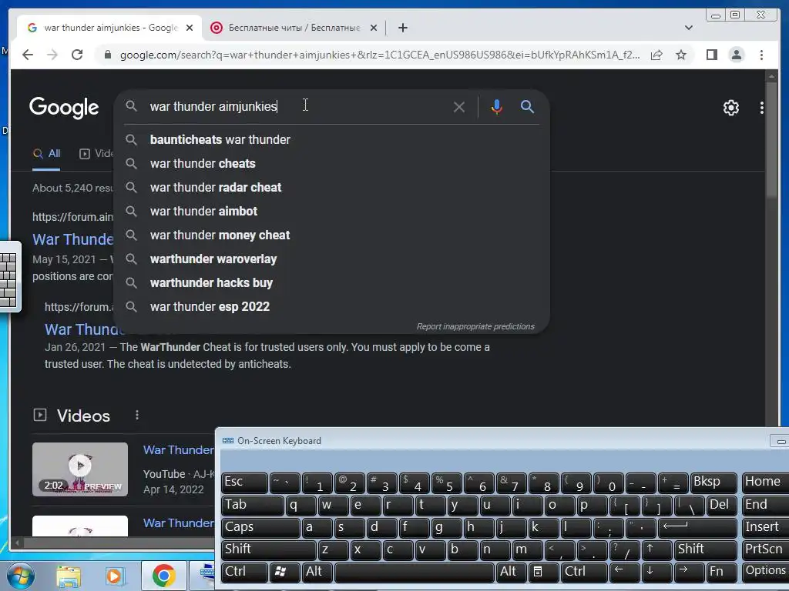
Task: Open the first War Thunder video title link
Action: point(179,449)
